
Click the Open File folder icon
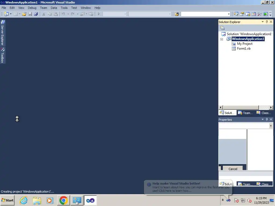click(x=24, y=14)
